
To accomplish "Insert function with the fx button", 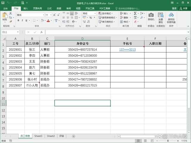I will point(41,32).
